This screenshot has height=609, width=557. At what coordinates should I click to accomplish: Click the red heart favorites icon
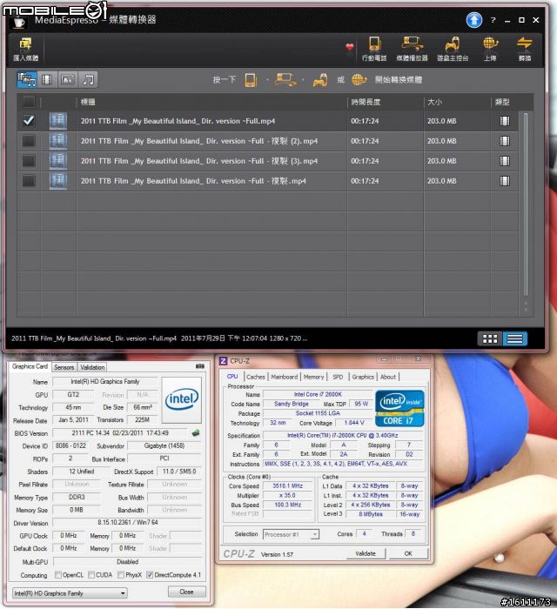[x=350, y=47]
